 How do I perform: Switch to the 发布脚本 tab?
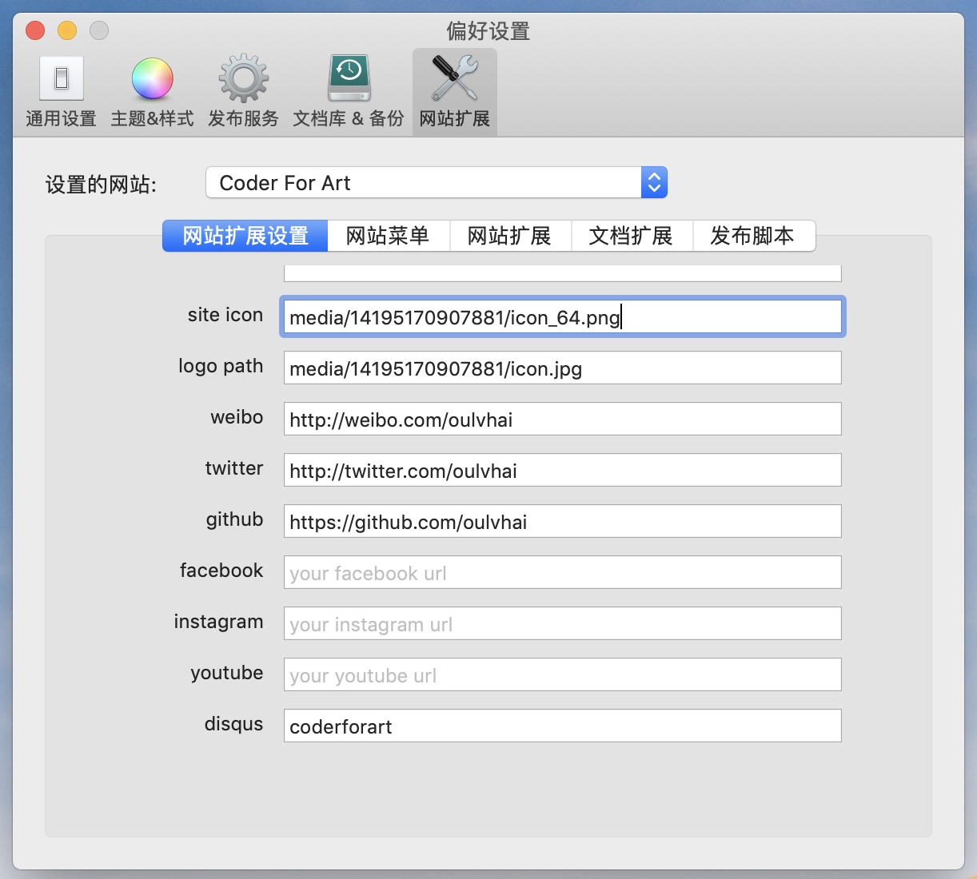tap(752, 237)
